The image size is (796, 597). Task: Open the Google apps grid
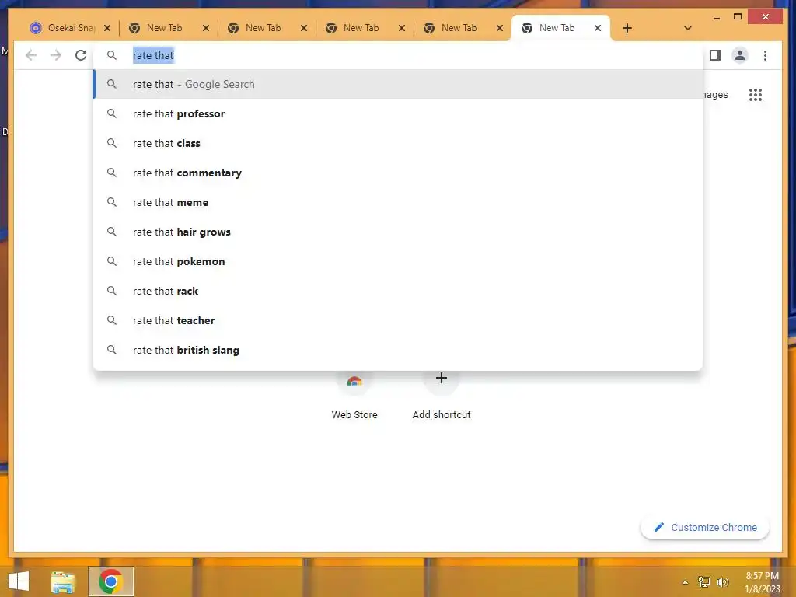click(756, 95)
